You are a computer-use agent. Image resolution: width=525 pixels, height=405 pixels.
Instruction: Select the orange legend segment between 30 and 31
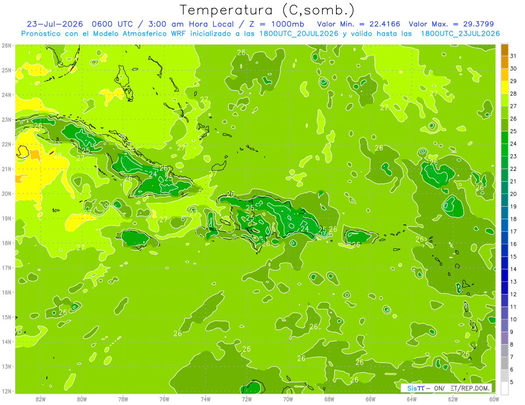[504, 62]
